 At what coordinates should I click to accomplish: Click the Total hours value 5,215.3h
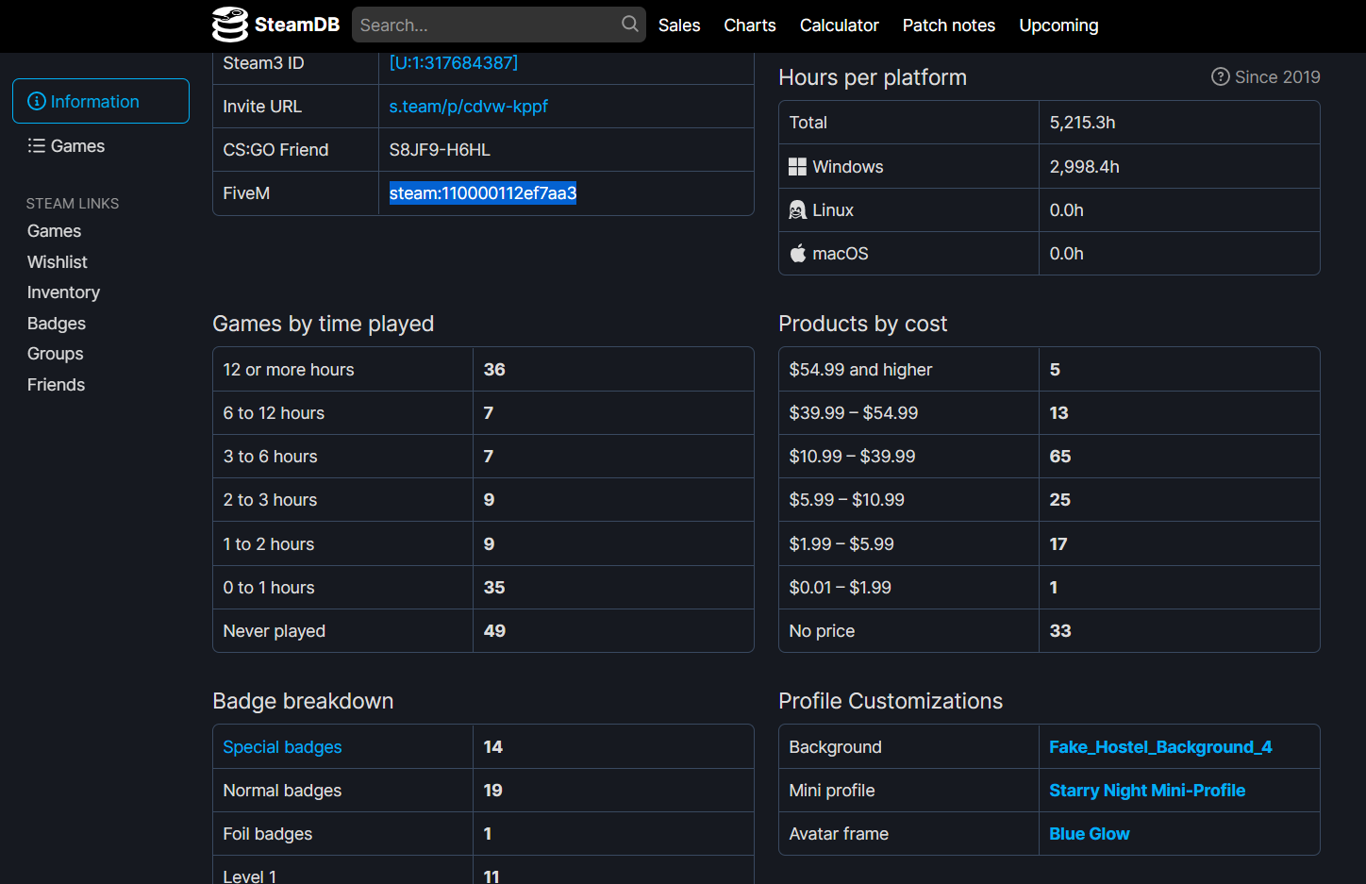1083,123
